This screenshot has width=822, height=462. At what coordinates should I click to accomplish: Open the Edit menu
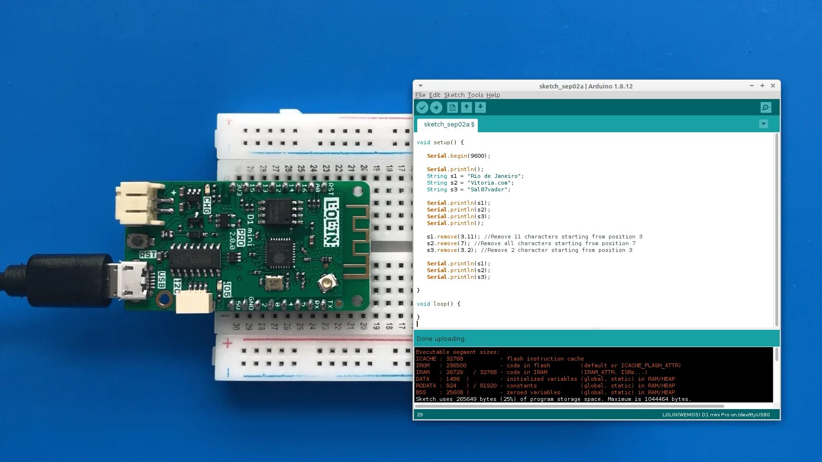click(435, 95)
